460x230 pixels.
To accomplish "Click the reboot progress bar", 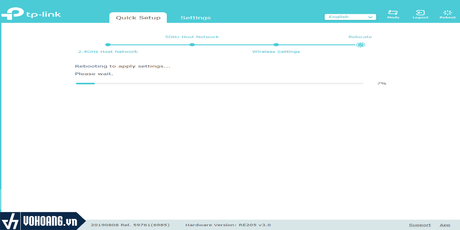I will [220, 83].
